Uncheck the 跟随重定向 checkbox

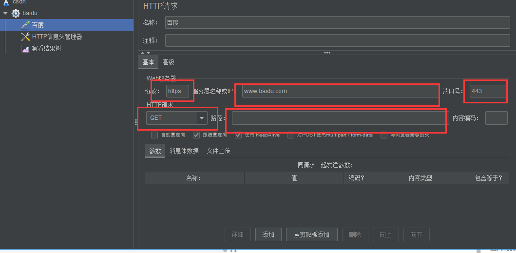click(196, 135)
